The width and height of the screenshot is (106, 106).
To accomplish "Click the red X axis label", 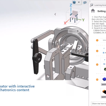I will click(x=65, y=23).
